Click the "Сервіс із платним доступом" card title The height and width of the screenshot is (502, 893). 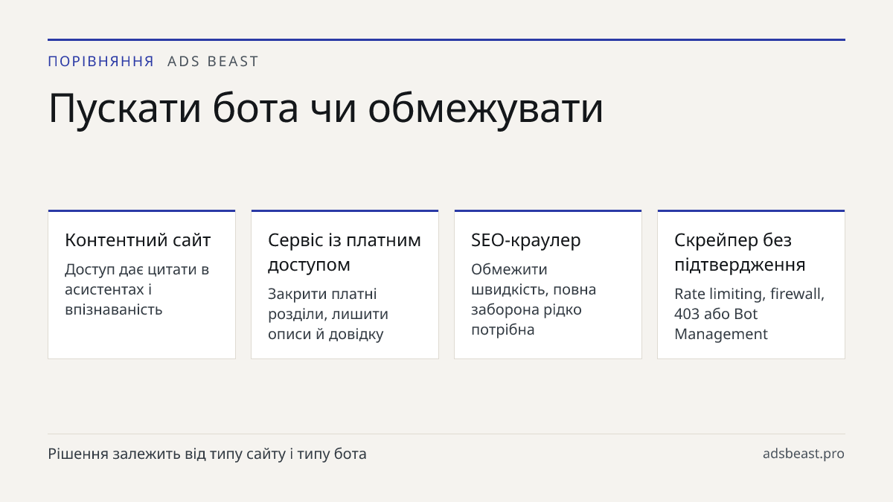coord(345,252)
